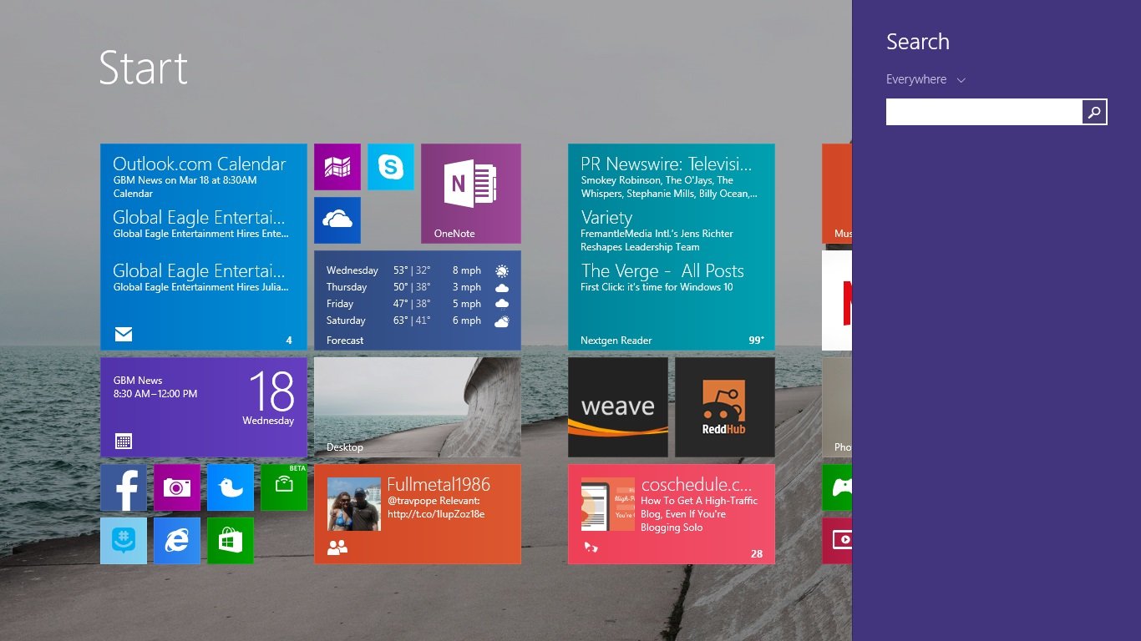Open the pink coschedule article tile
The height and width of the screenshot is (641, 1141).
672,514
